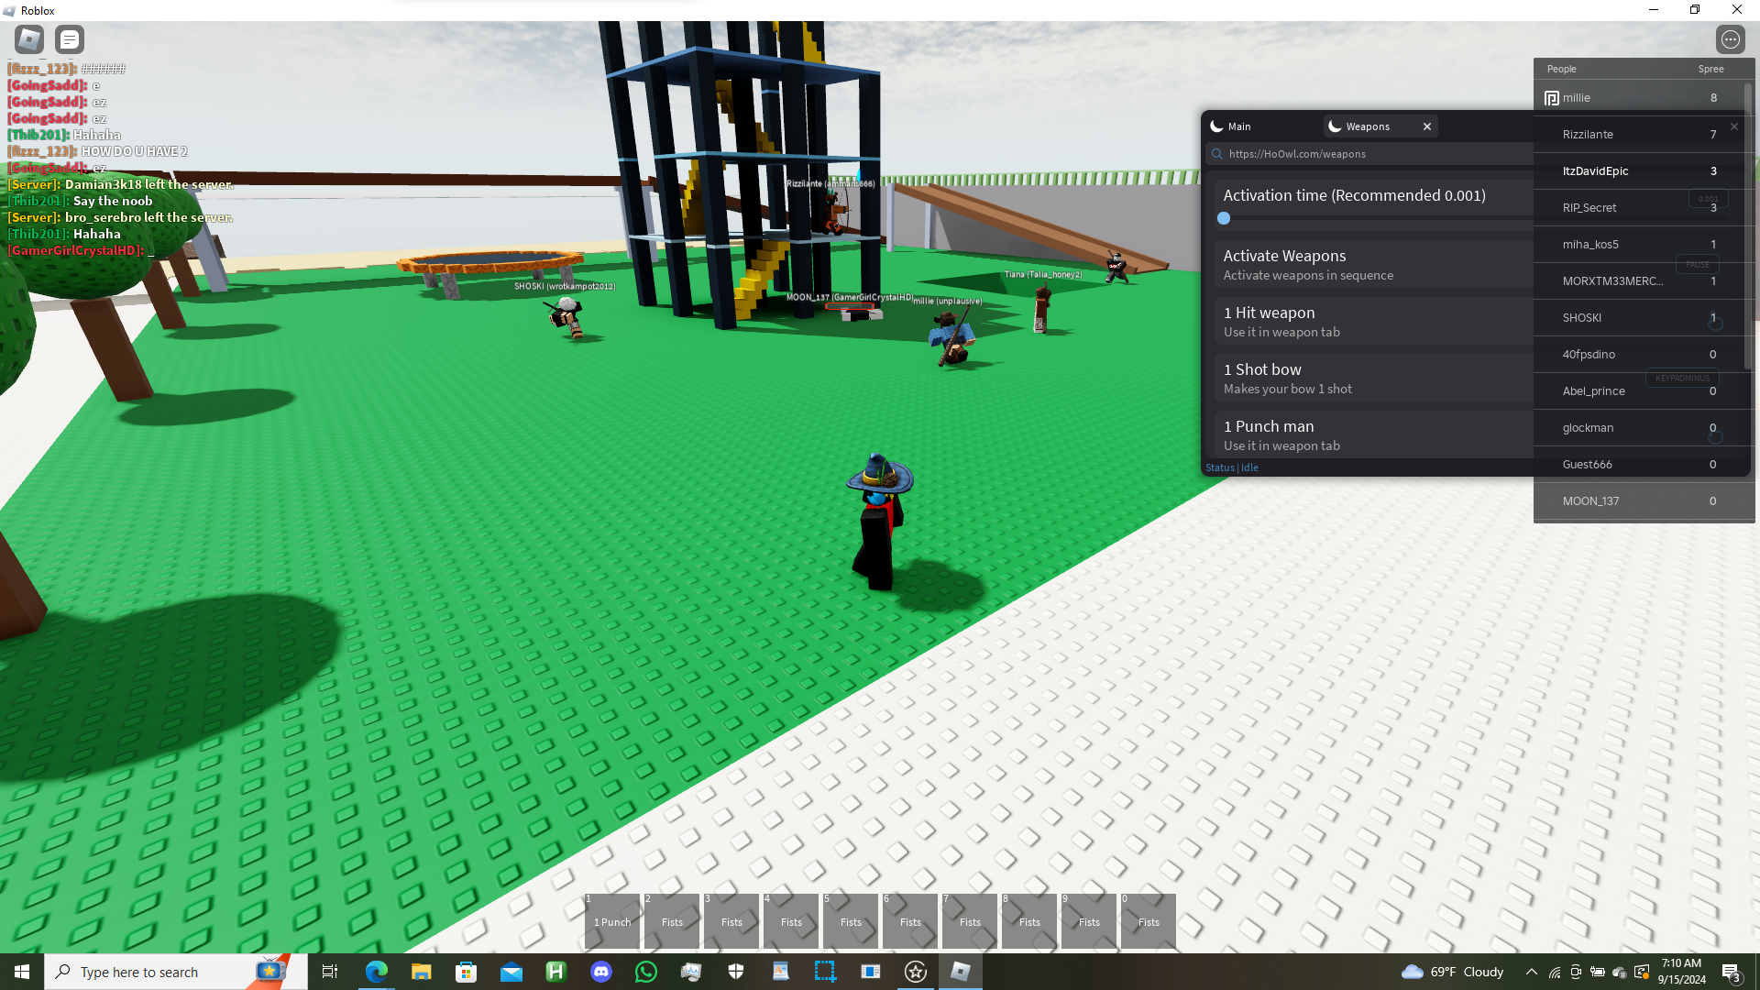Image resolution: width=1760 pixels, height=990 pixels.
Task: Equip the Fists item in slot 7
Action: tap(970, 920)
